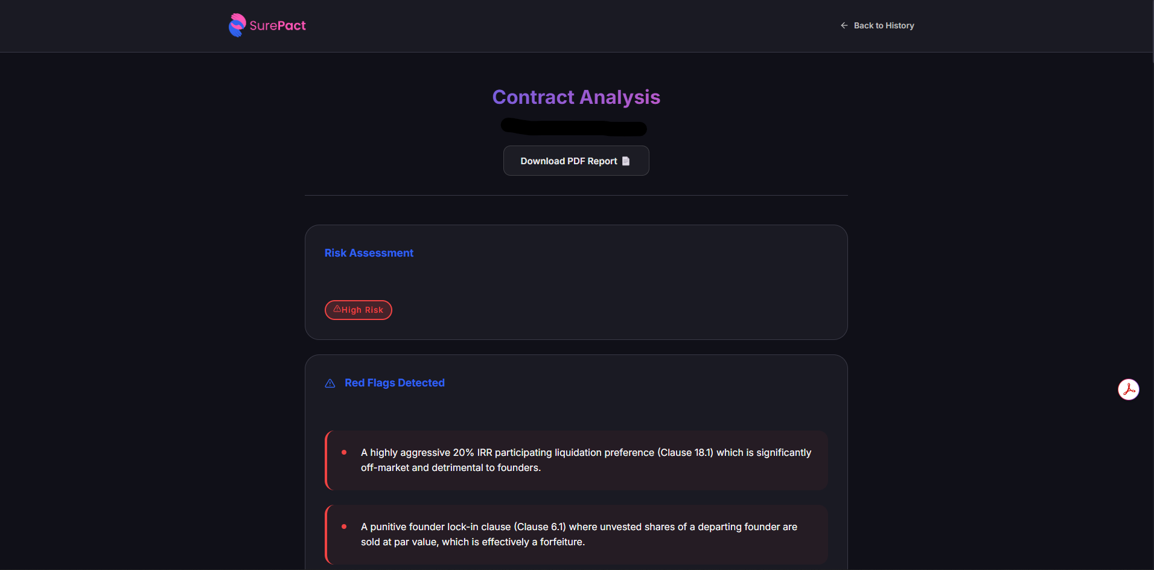Click the document icon on Download PDF Report
This screenshot has width=1154, height=570.
625,161
